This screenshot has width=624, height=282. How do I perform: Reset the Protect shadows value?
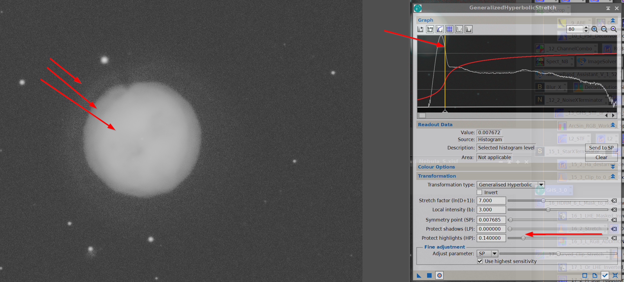click(x=614, y=229)
